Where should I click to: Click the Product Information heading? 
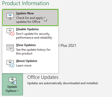point(25,3)
